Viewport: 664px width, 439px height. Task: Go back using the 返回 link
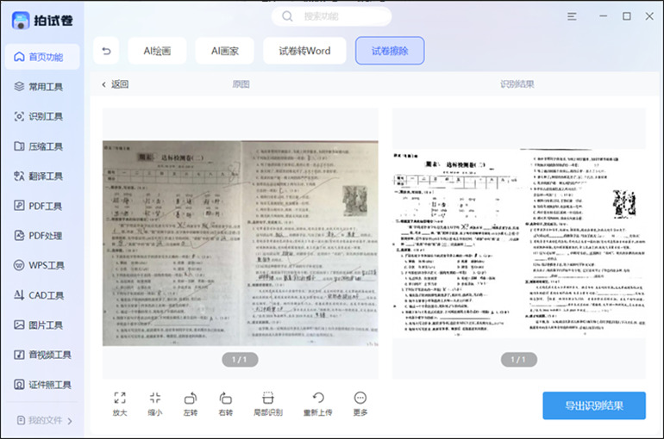click(x=116, y=84)
